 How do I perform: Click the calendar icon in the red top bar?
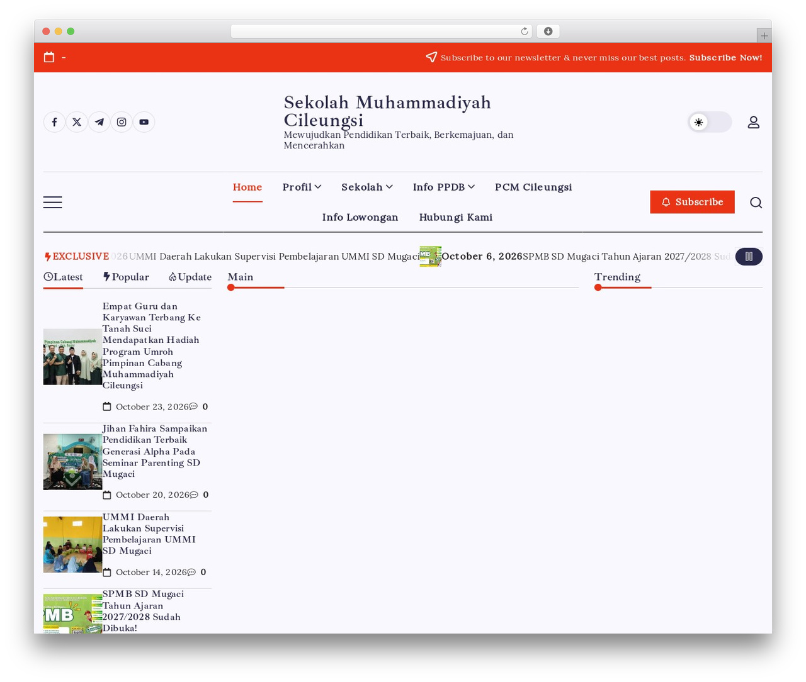pos(49,57)
